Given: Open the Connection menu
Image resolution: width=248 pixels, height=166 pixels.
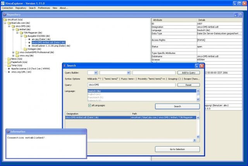Looking at the screenshot, I should click(7, 8).
